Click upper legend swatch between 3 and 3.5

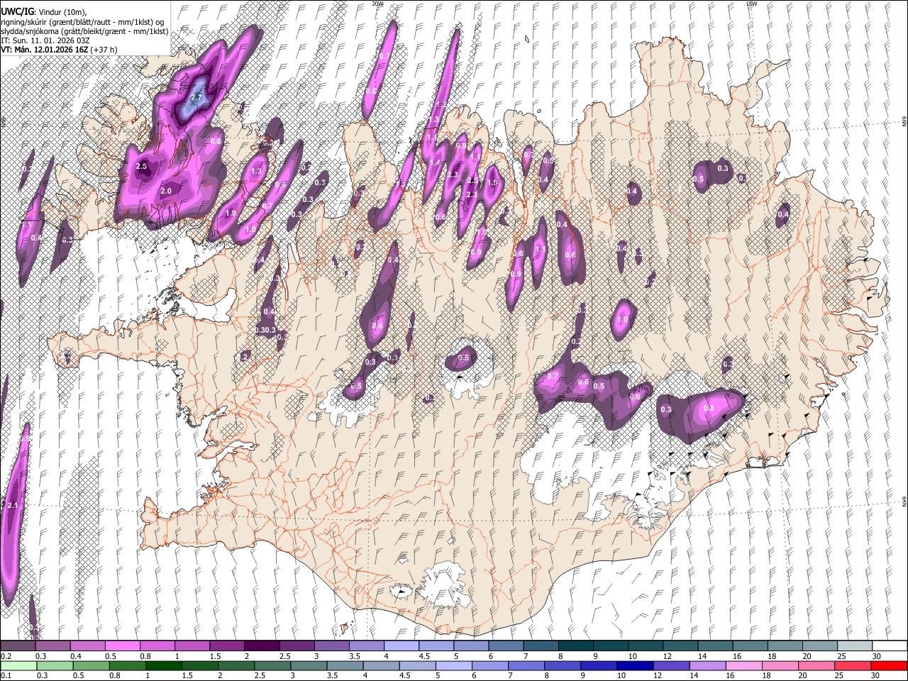tap(331, 646)
